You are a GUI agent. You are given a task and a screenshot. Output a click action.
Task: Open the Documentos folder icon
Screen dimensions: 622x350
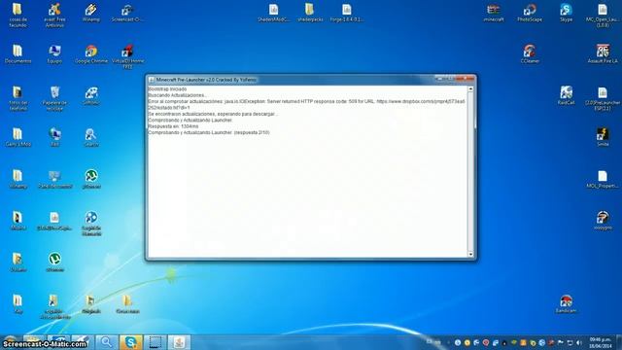pyautogui.click(x=17, y=54)
